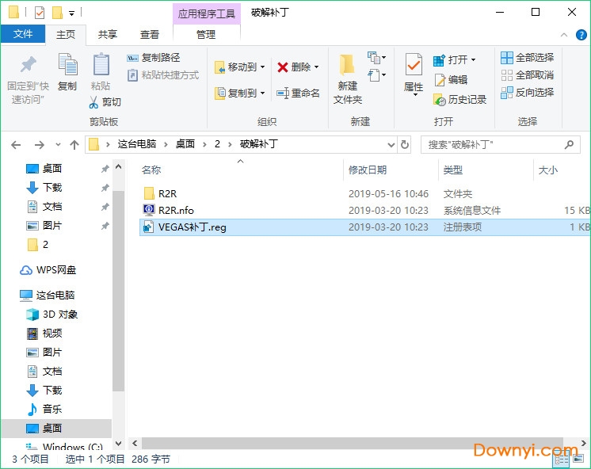
Task: Open the Customize Quick Access Toolbar dropdown
Action: pos(71,13)
